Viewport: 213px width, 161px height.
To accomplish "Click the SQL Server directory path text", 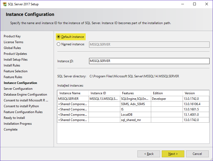I will (x=134, y=76).
